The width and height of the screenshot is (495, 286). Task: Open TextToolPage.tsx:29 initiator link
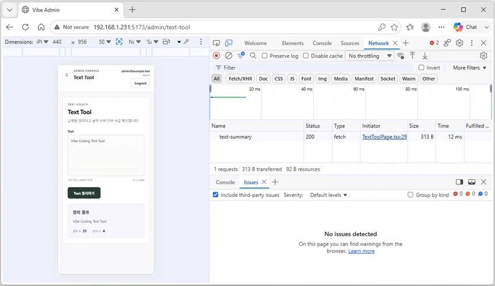pos(384,137)
